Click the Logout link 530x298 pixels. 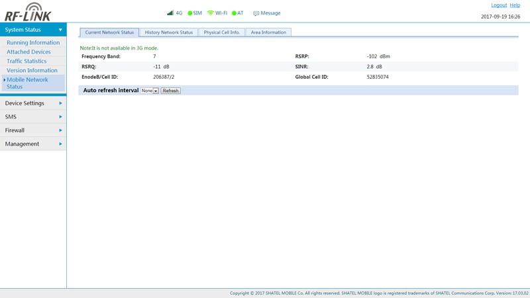(x=499, y=5)
